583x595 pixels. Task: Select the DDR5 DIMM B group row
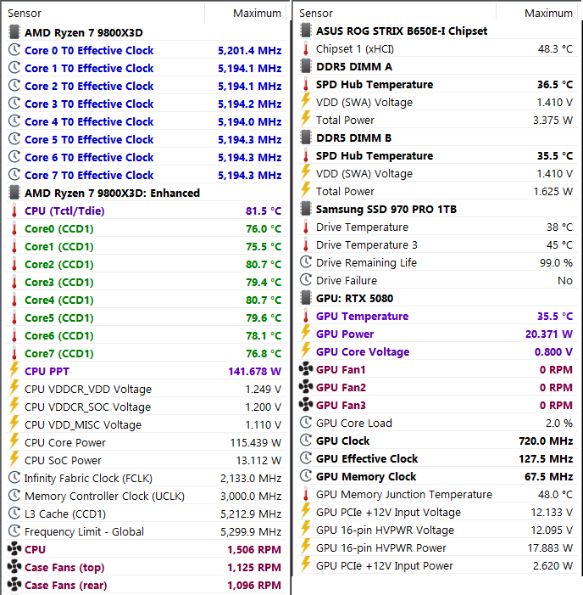438,138
